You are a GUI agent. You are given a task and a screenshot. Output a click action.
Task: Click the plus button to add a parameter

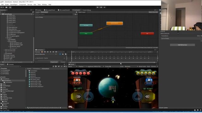75,14
